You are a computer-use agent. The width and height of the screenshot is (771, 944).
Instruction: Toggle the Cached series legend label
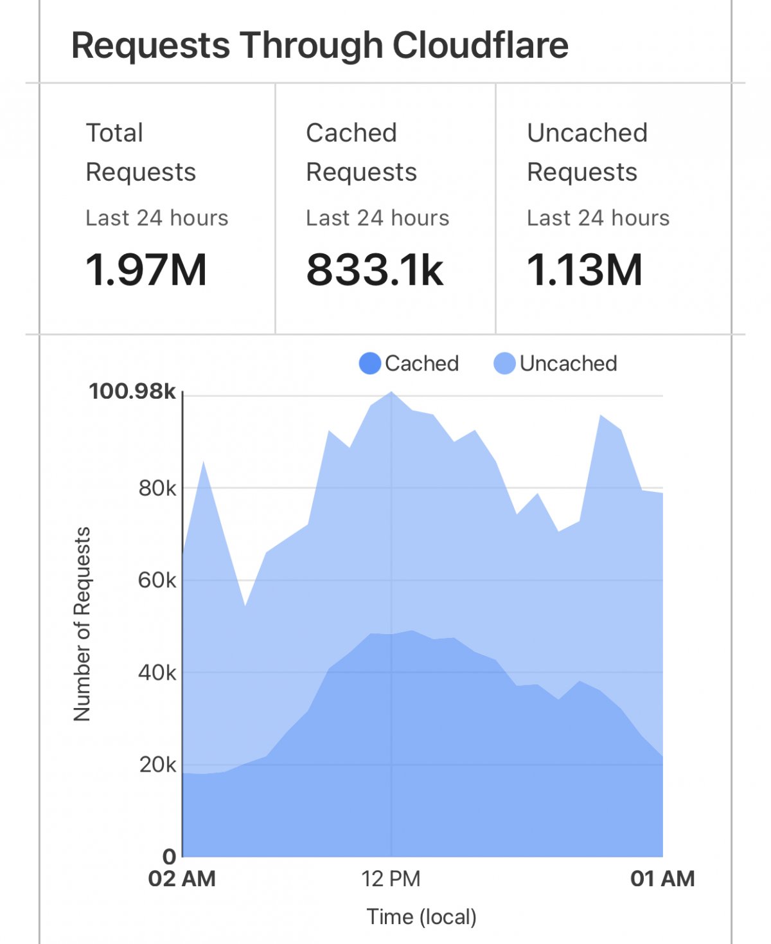(x=421, y=363)
